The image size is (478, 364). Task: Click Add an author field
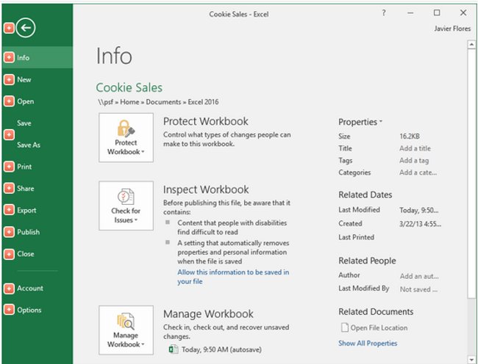tap(419, 276)
